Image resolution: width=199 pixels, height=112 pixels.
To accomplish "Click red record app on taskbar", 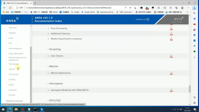I will click(x=23, y=109).
